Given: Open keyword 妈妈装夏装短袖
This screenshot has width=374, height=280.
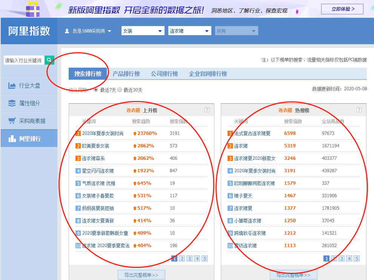Looking at the screenshot, I should [x=98, y=208].
